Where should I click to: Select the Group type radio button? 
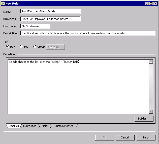(x=35, y=47)
